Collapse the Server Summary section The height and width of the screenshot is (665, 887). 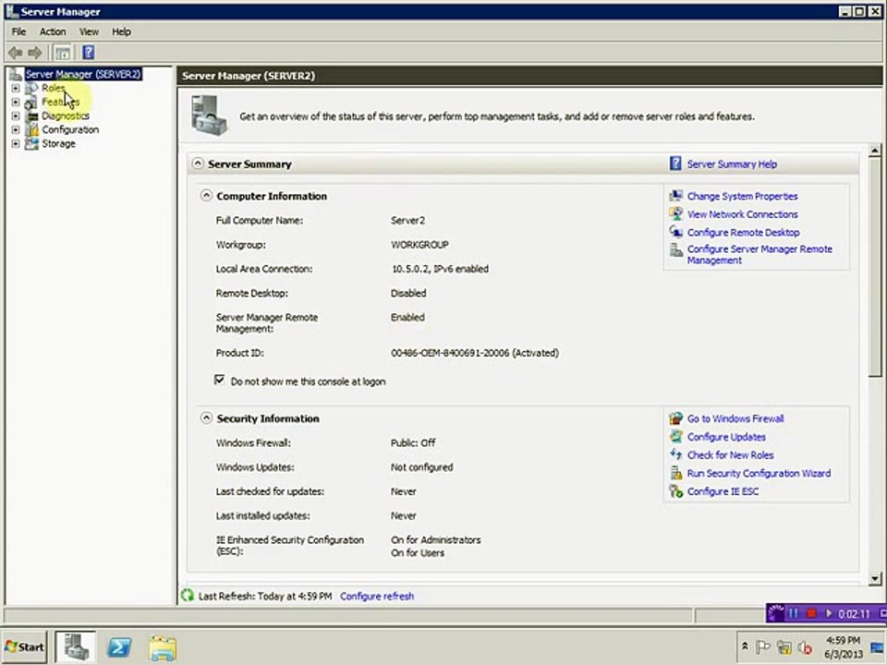198,163
